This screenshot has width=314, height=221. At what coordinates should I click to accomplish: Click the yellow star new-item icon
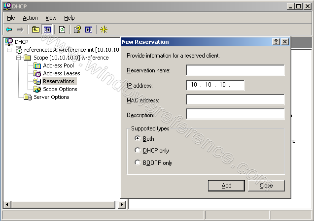coord(104,30)
